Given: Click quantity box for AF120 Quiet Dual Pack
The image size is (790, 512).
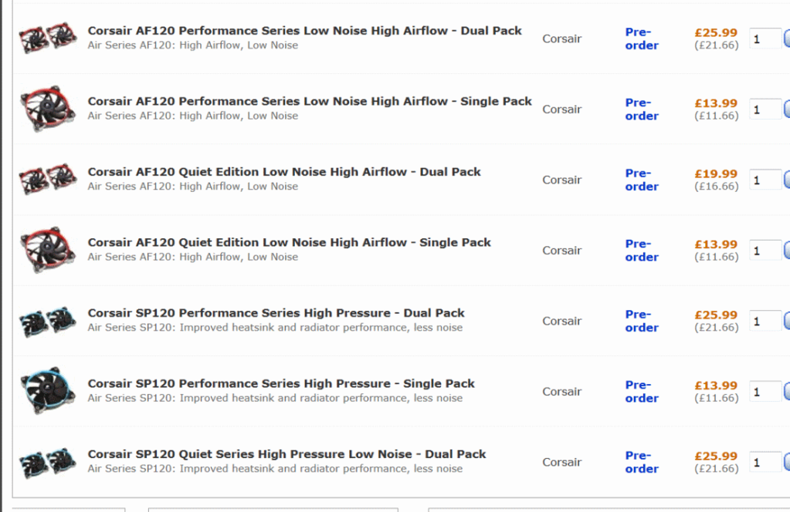Looking at the screenshot, I should click(765, 180).
